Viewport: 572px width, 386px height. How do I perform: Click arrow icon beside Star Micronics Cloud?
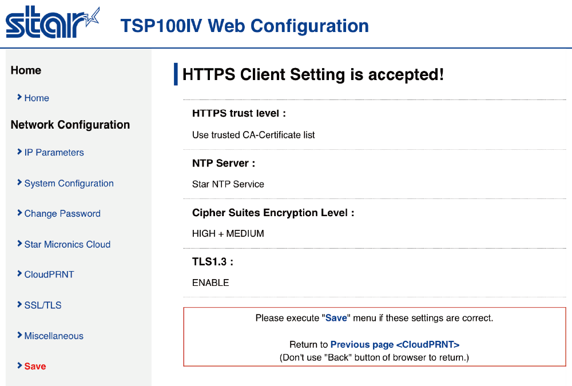pos(19,244)
